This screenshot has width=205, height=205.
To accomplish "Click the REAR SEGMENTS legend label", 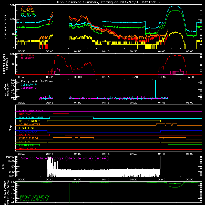I will pyautogui.click(x=34, y=200).
